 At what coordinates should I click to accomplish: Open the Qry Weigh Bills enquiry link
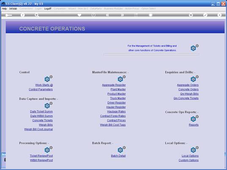[189, 94]
